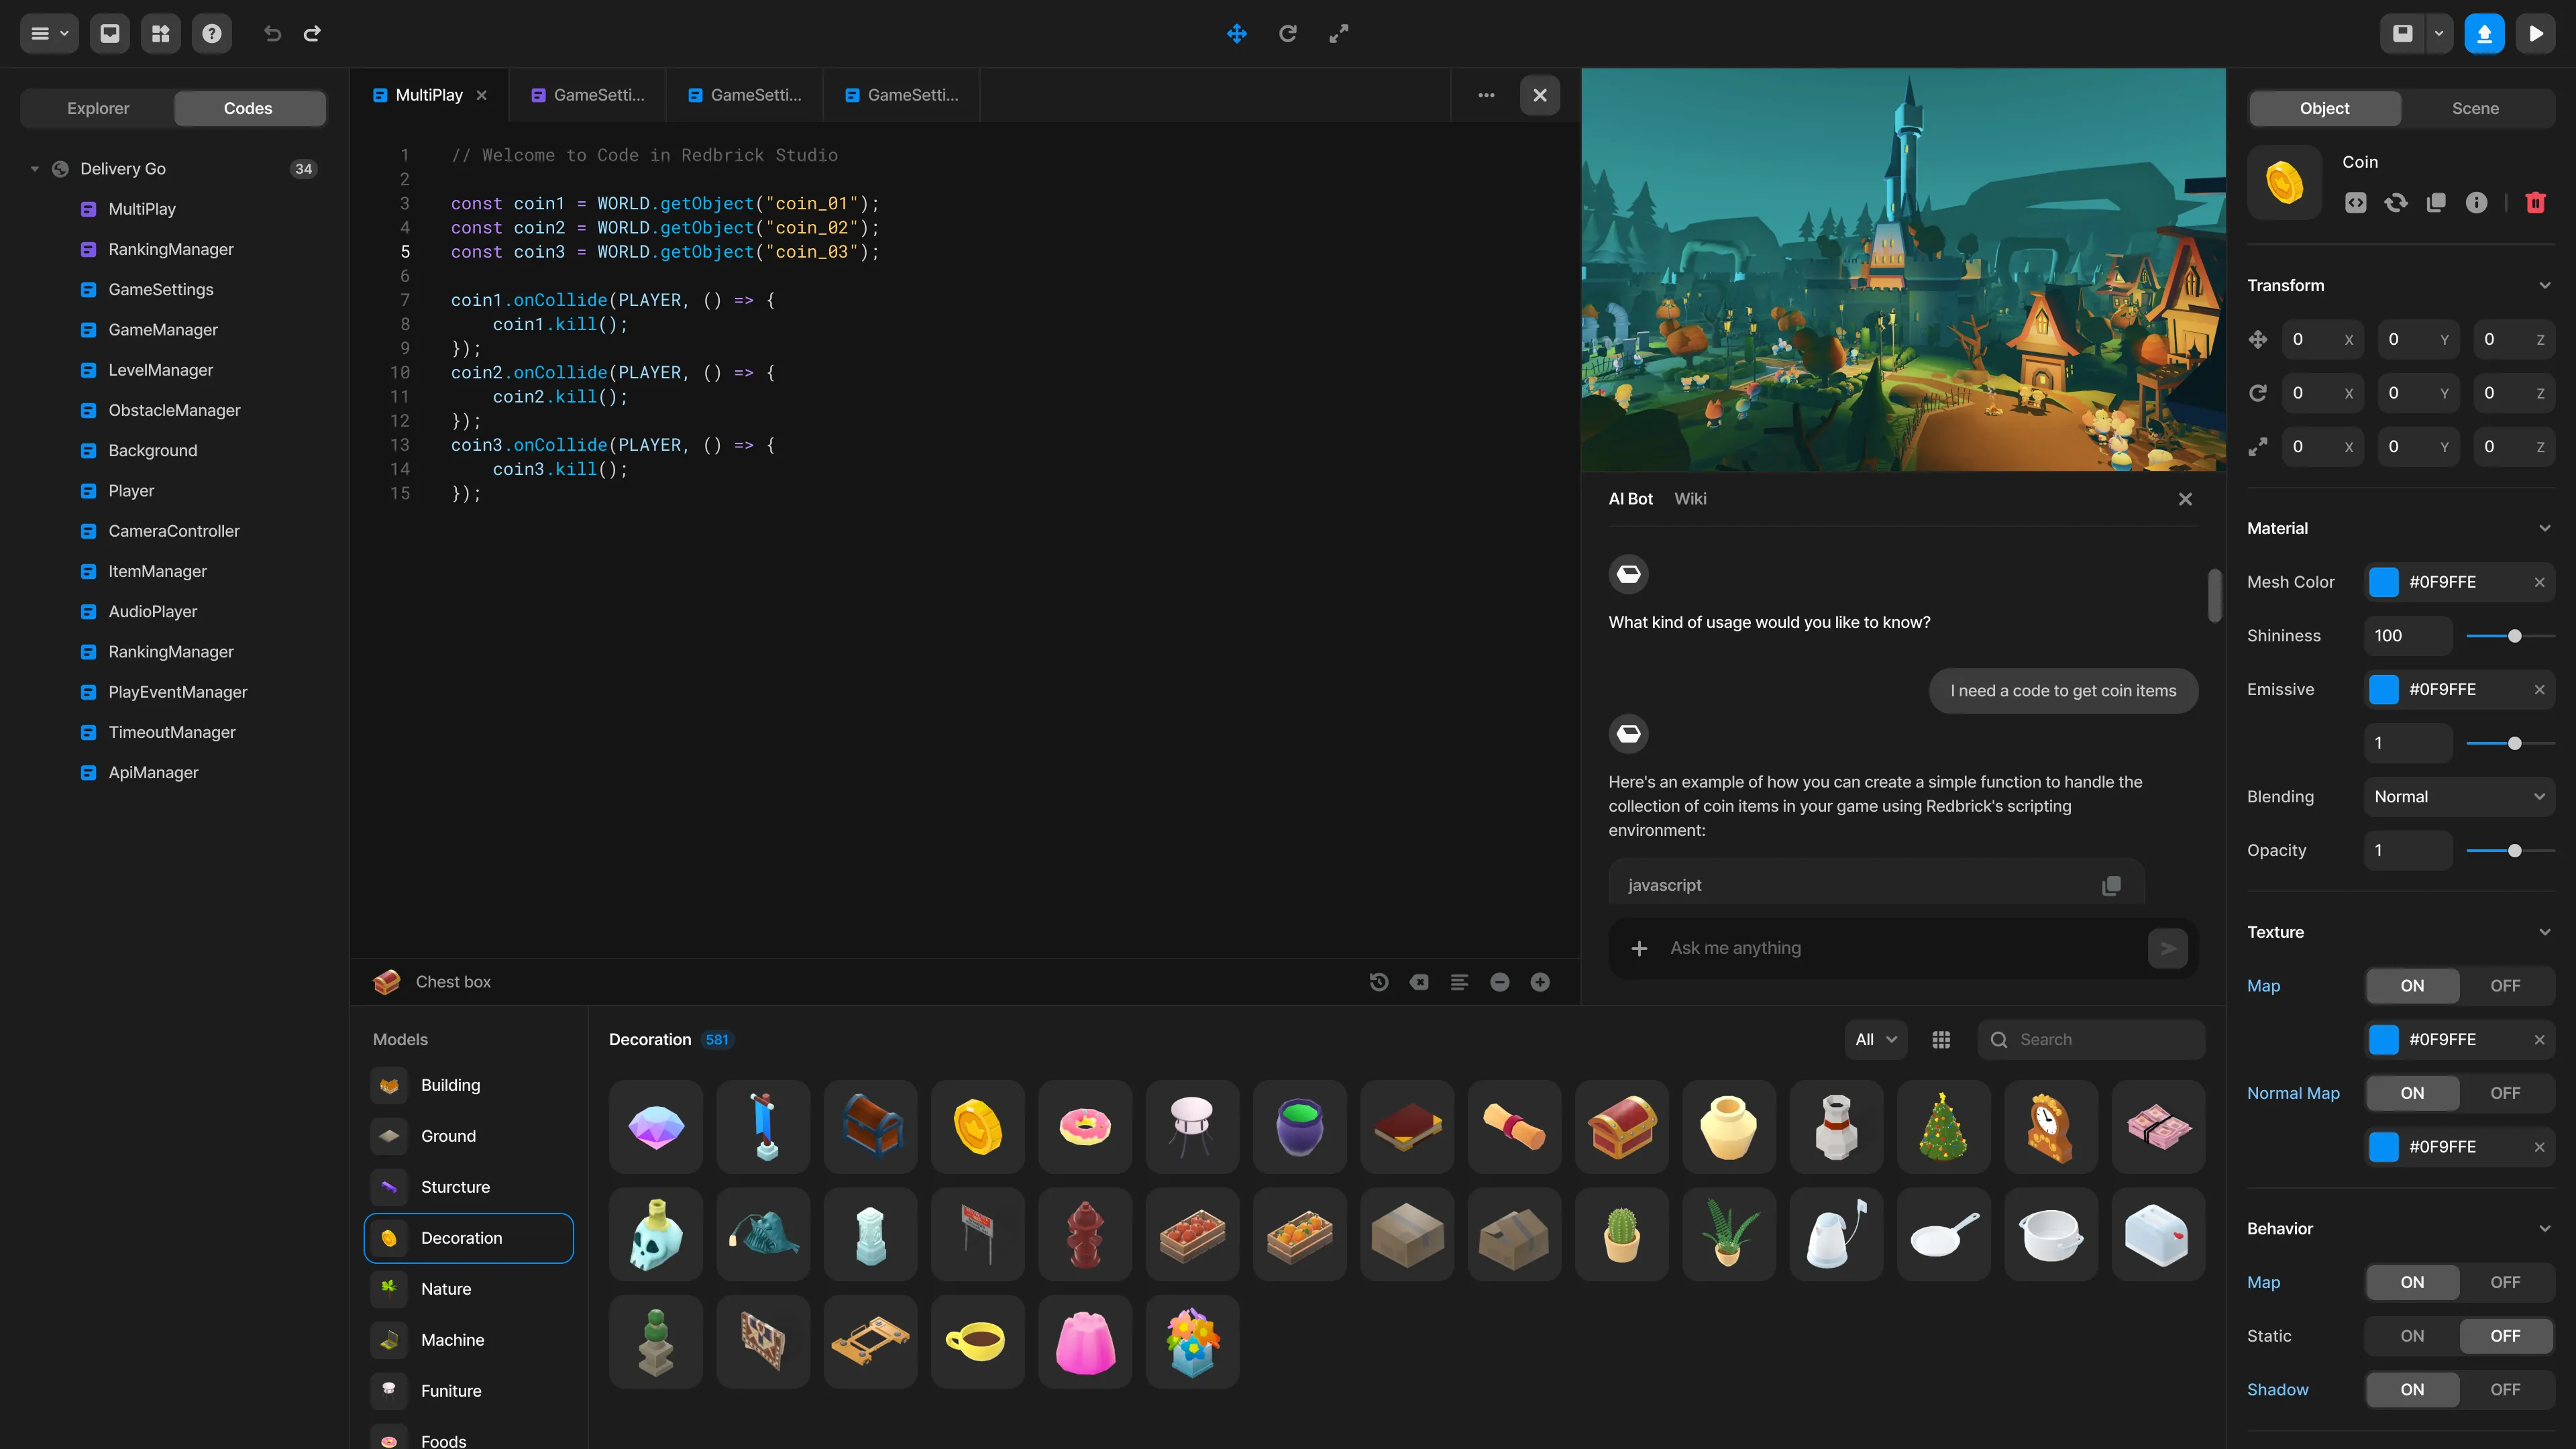Click the fullscreen expand icon near the refresh button
The height and width of the screenshot is (1449, 2576).
pyautogui.click(x=1339, y=33)
